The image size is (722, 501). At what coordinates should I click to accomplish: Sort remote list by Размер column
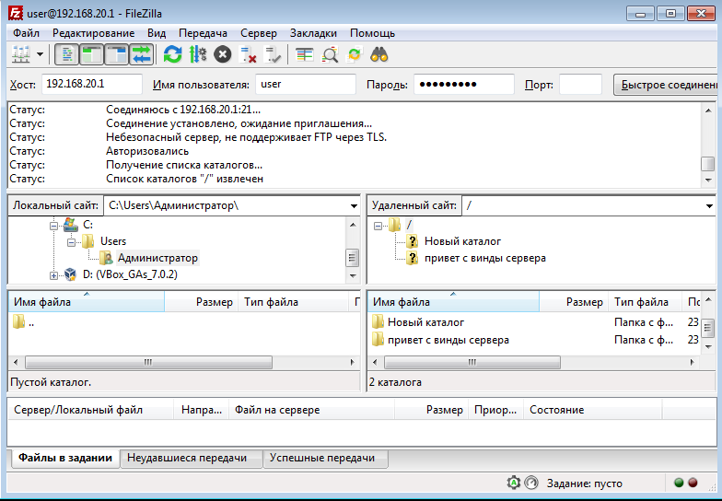click(x=574, y=302)
